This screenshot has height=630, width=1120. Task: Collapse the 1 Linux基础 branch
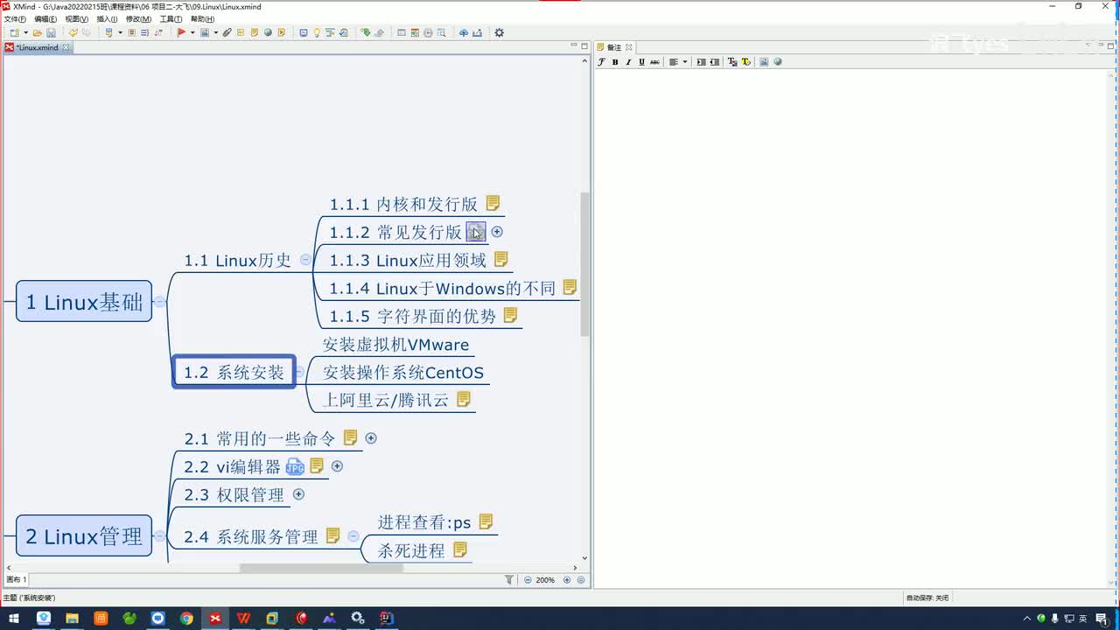(x=160, y=302)
